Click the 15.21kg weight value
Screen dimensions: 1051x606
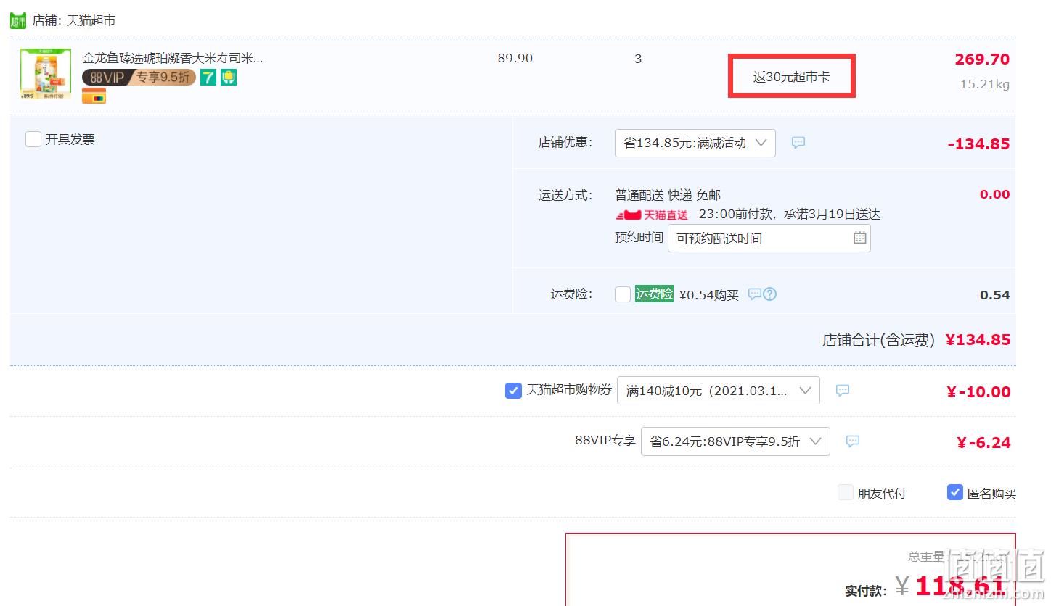point(985,84)
